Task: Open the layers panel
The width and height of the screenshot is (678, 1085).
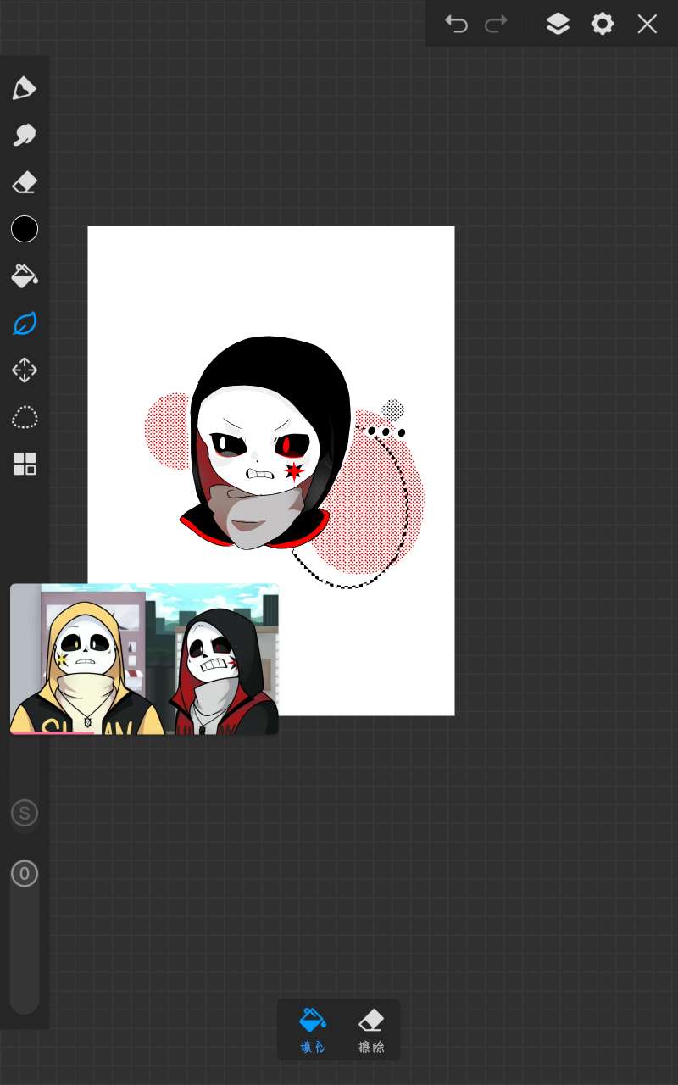Action: coord(558,24)
